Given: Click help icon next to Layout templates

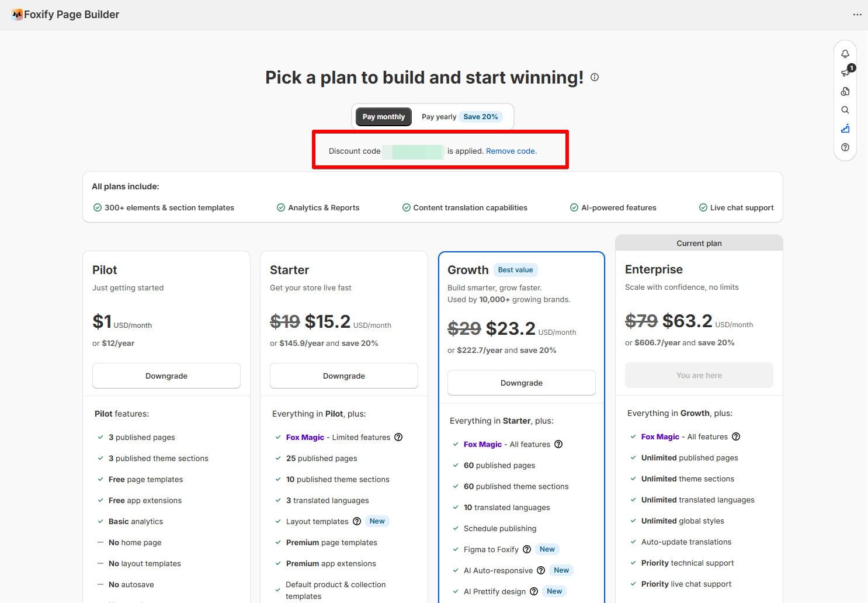Looking at the screenshot, I should click(357, 521).
